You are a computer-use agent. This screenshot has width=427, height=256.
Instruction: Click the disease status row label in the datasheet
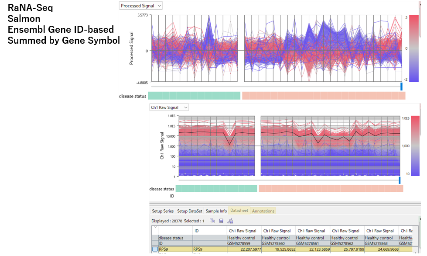(175, 238)
